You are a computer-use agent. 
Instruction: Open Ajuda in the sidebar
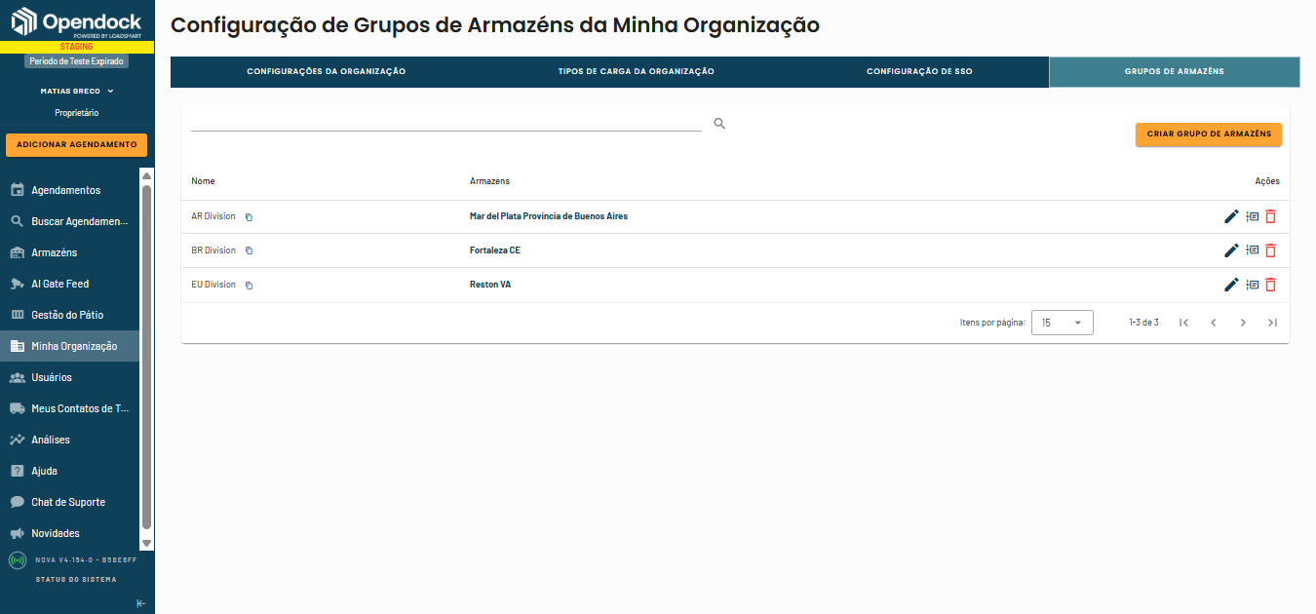point(70,471)
